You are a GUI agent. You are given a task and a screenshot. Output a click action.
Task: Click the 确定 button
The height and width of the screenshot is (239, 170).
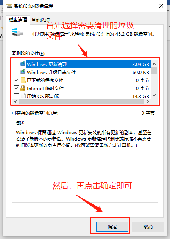pos(112,227)
